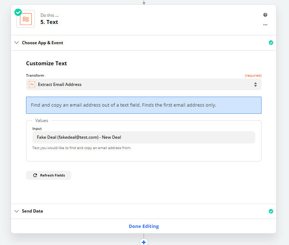
Task: Click the Formatter app icon for step 5
Action: tap(26, 19)
